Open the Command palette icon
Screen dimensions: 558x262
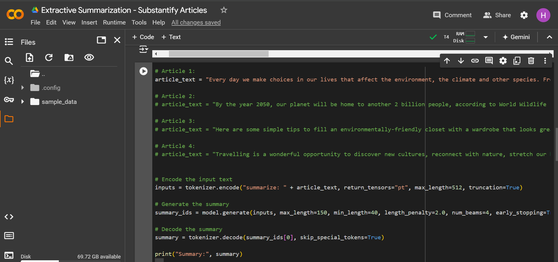9,235
